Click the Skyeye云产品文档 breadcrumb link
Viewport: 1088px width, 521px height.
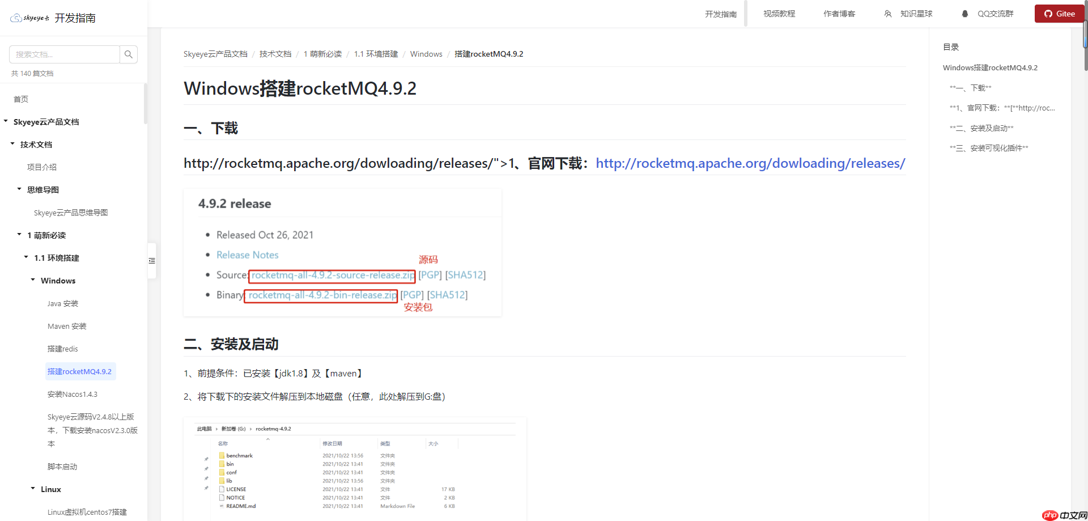(x=215, y=54)
